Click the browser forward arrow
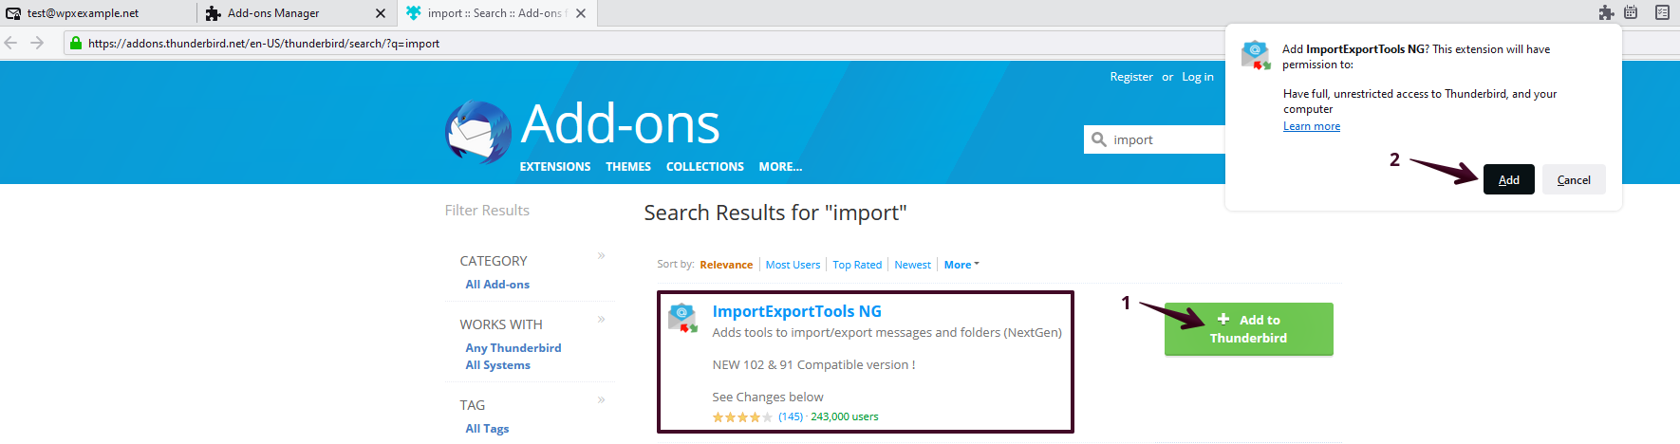Image resolution: width=1680 pixels, height=444 pixels. pyautogui.click(x=37, y=43)
